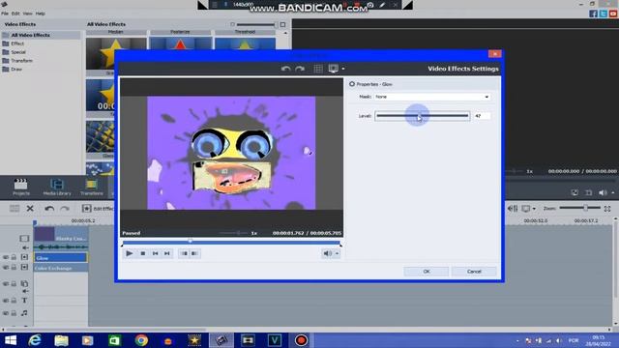The width and height of the screenshot is (619, 348).
Task: Close the Video Effects Settings dialog
Action: click(494, 54)
